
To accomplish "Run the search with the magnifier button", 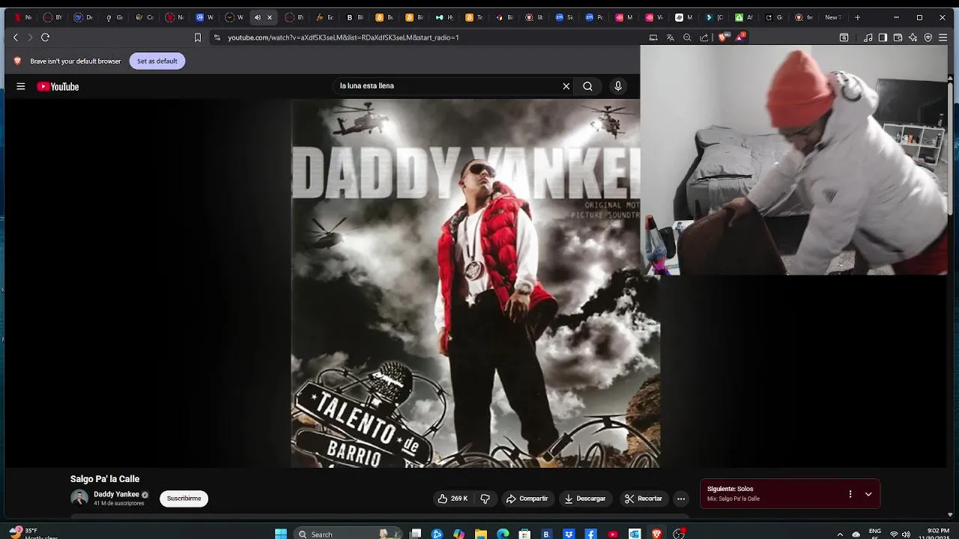I will pyautogui.click(x=588, y=86).
